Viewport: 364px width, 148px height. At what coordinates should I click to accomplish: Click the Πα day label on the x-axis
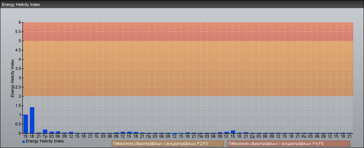click(x=201, y=137)
